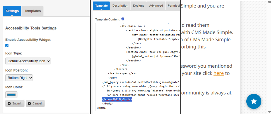Click the blue star accessibility widget button
The image size is (271, 114).
tap(254, 101)
